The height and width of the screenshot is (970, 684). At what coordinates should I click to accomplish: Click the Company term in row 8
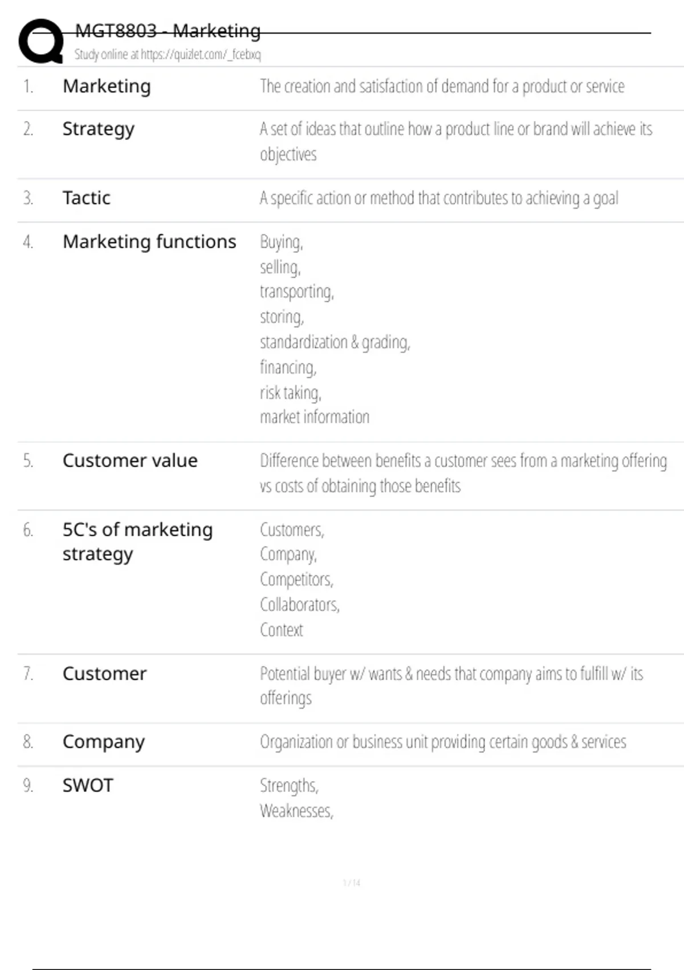coord(104,742)
